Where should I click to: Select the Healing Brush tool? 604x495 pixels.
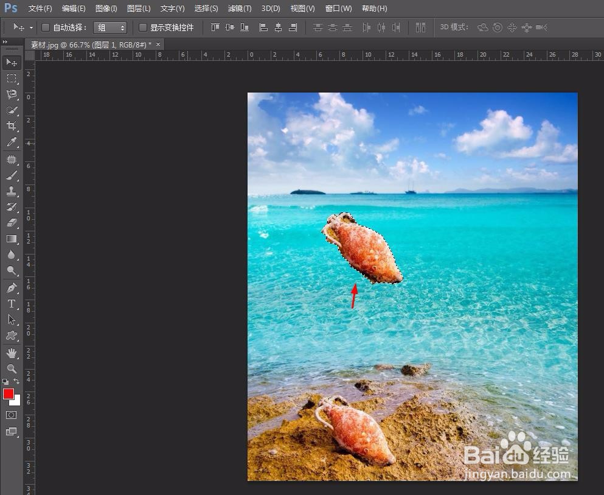coord(12,160)
